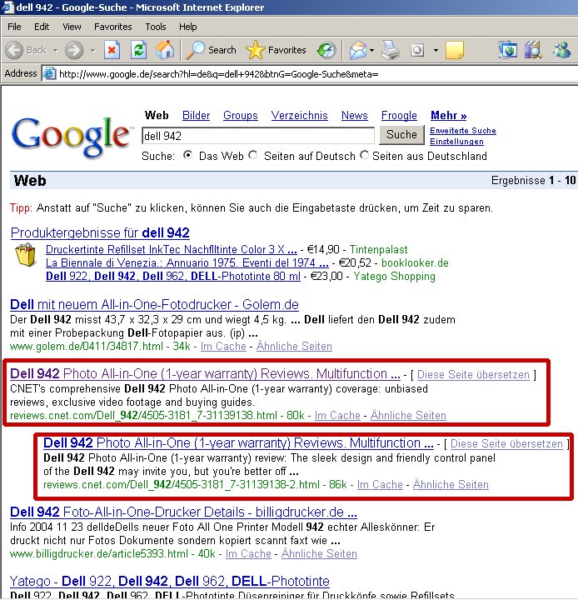Viewport: 578px width, 600px height.
Task: Open the Help menu
Action: 188,27
